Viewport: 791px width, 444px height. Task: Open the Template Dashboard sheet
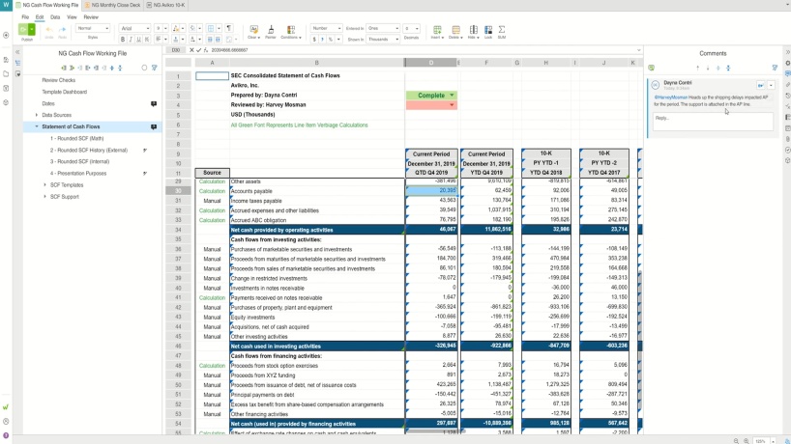tap(64, 92)
